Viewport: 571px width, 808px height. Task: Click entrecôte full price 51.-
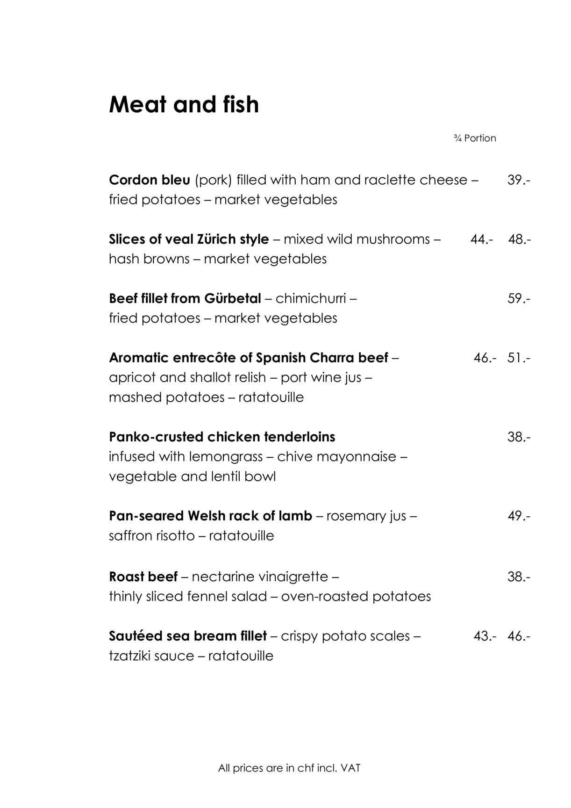point(519,358)
